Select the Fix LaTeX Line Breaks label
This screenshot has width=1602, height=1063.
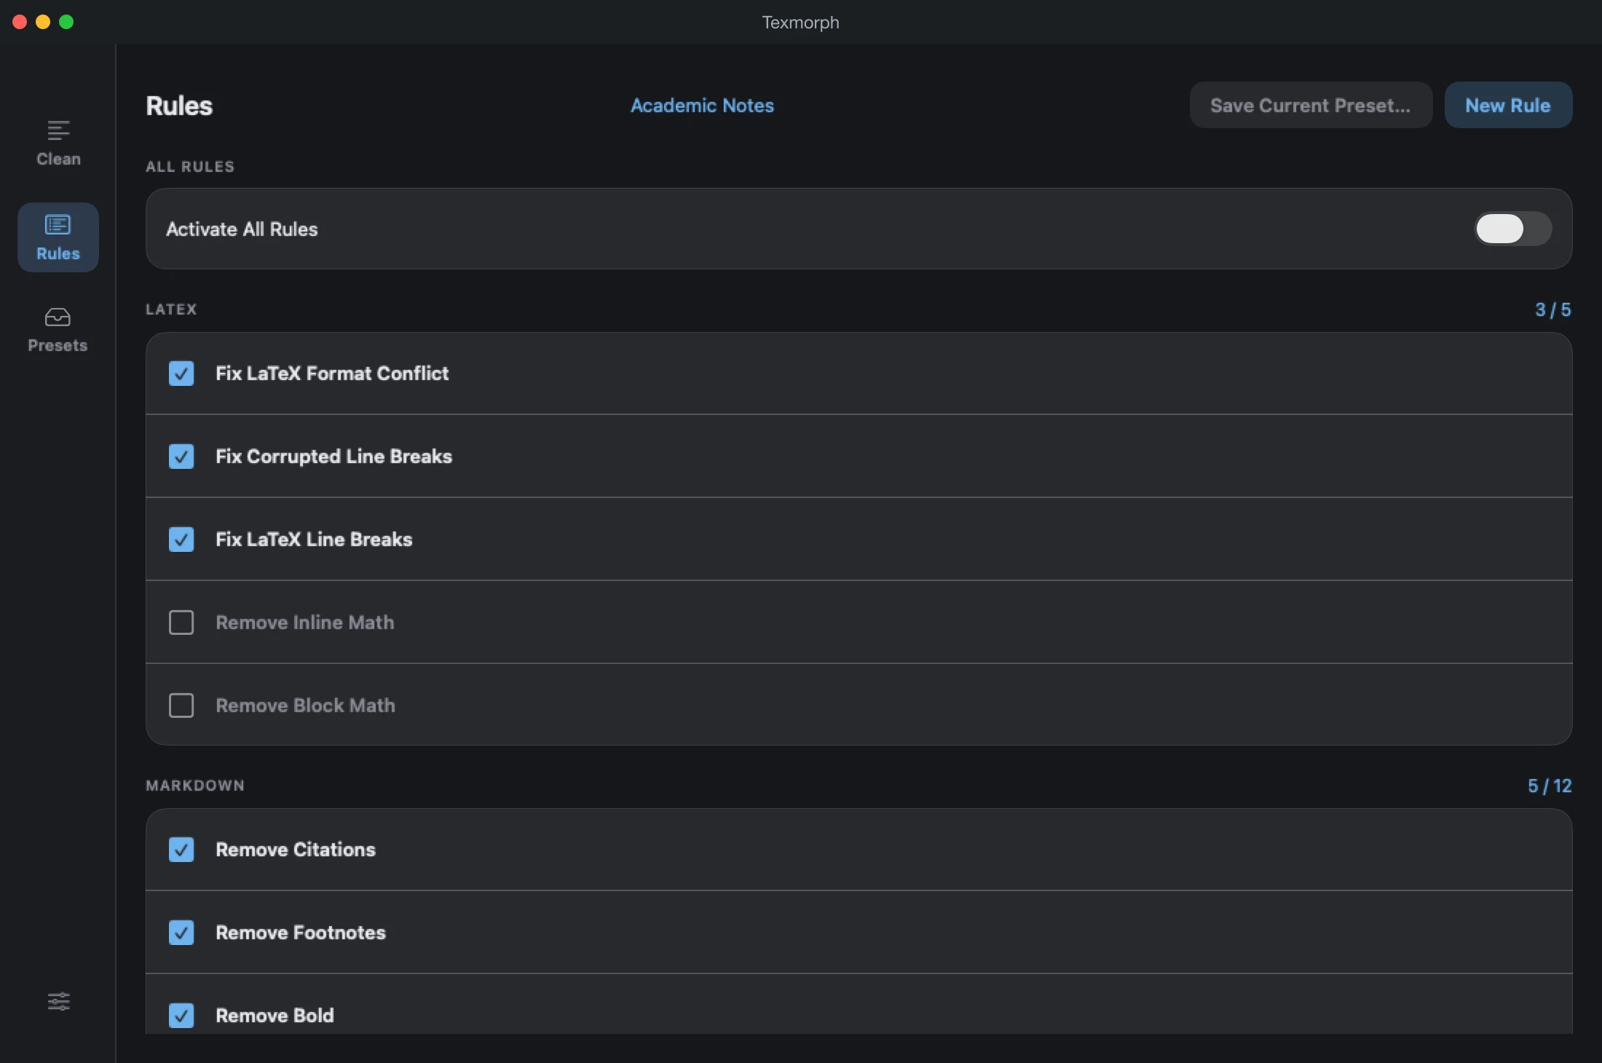314,540
